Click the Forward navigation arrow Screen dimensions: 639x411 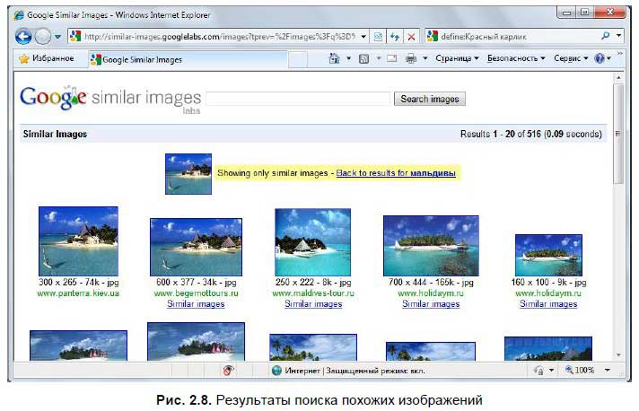tap(43, 36)
